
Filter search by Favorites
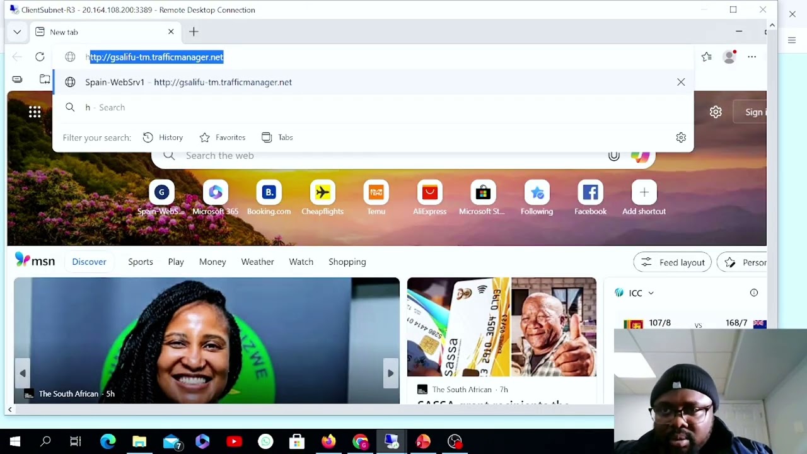point(223,137)
